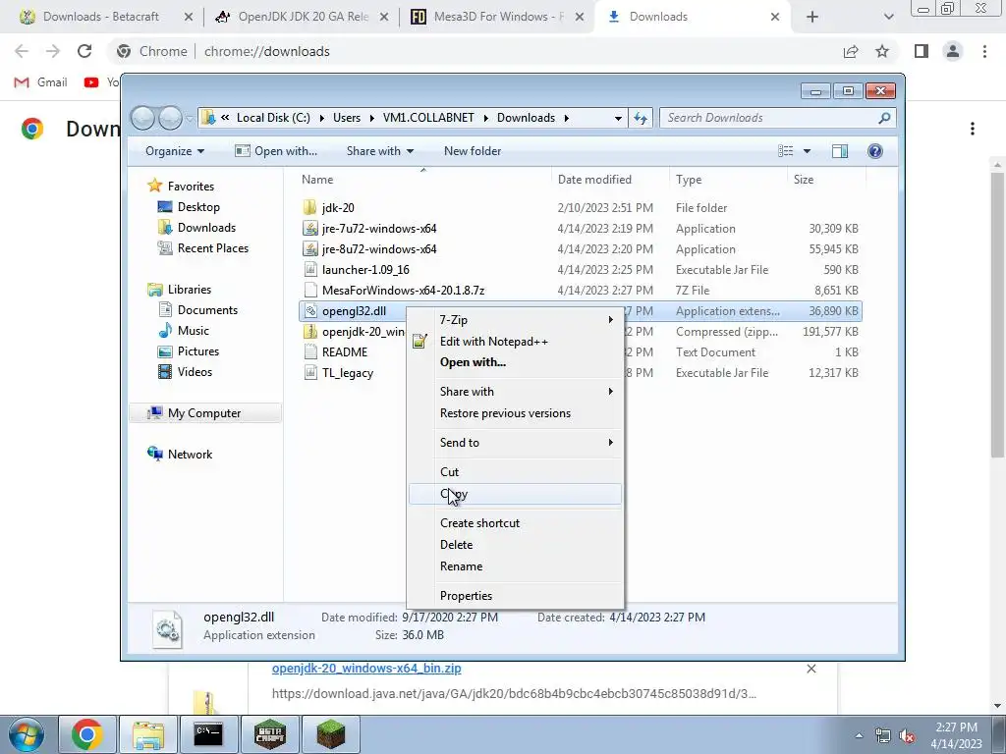Sort by Date modified column header
Viewport: 1006px width, 754px height.
click(x=594, y=180)
